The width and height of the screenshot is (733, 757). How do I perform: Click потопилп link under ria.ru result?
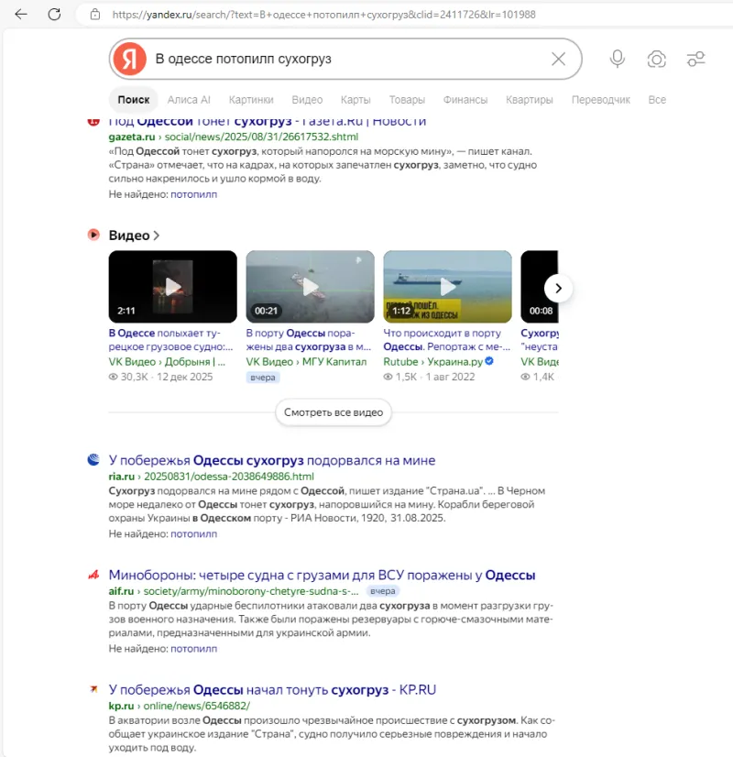click(193, 533)
